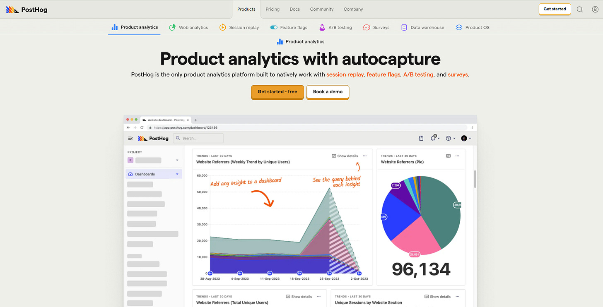Click the browser address bar showing app.posthog.com

pyautogui.click(x=307, y=127)
